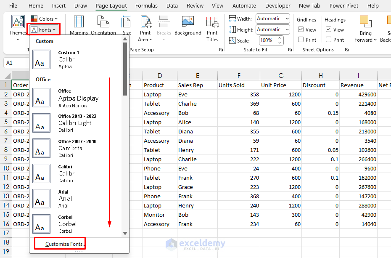Open the Breaks menu
Image resolution: width=391 pixels, height=258 pixels.
point(164,29)
